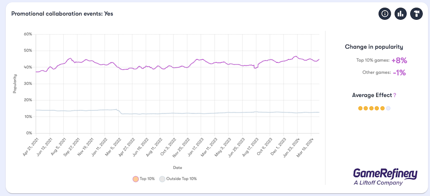Click the 60% popularity axis label
Screen dimensions: 430x196
(x=28, y=34)
